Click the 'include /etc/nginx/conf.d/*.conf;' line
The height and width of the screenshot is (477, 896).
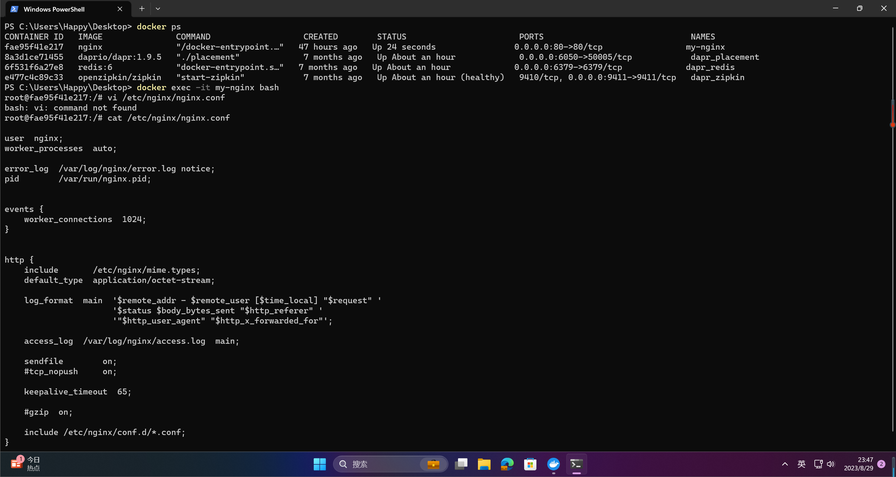coord(105,432)
